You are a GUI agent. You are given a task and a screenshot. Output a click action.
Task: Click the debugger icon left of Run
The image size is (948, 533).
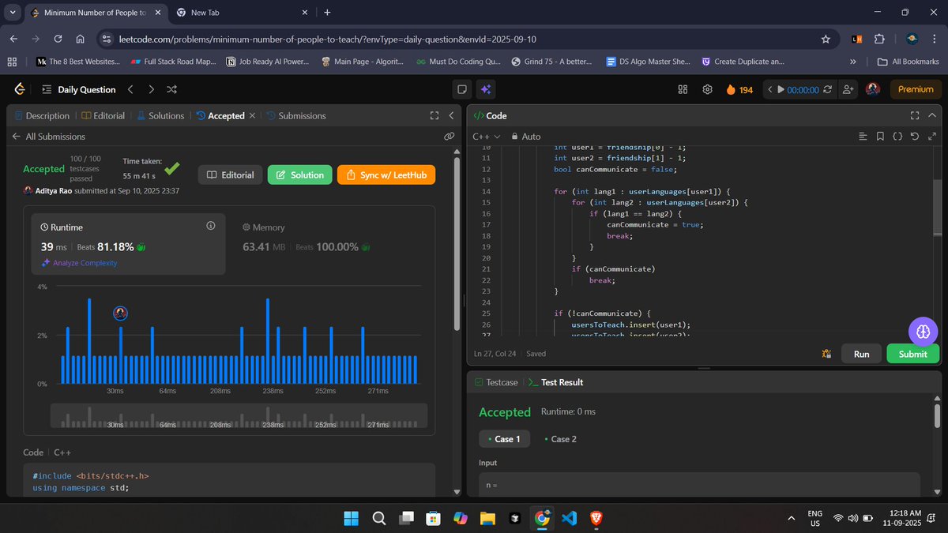click(x=826, y=354)
